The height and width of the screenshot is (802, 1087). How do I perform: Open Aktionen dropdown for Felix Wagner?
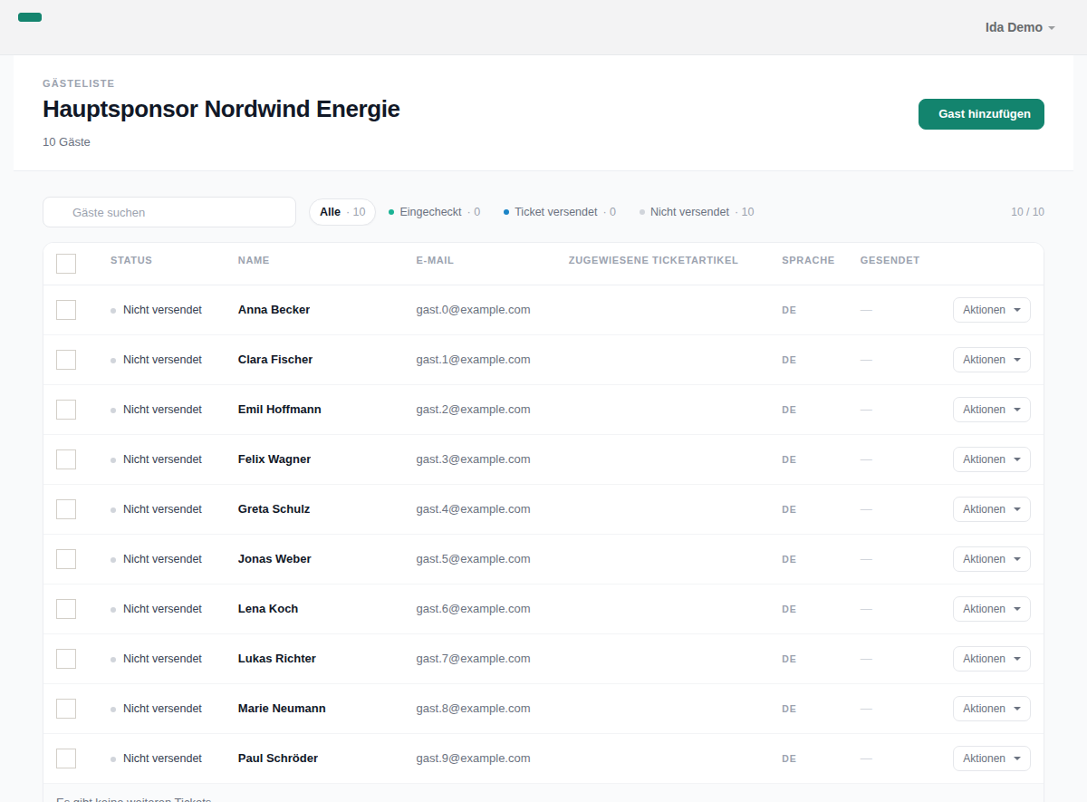(992, 459)
